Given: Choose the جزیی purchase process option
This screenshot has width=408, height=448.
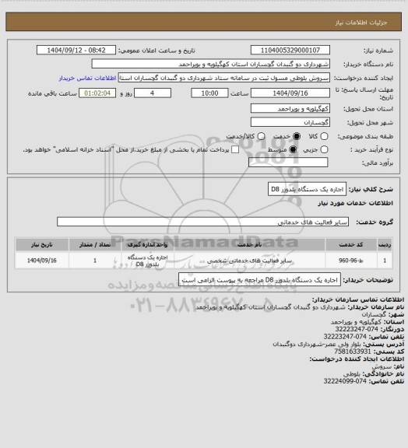Looking at the screenshot, I should (324, 149).
